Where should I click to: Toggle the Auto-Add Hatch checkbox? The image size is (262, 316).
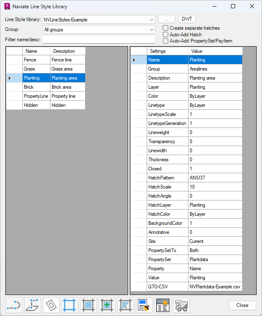(166, 35)
